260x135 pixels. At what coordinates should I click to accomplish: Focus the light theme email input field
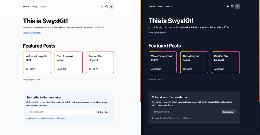pos(61,112)
